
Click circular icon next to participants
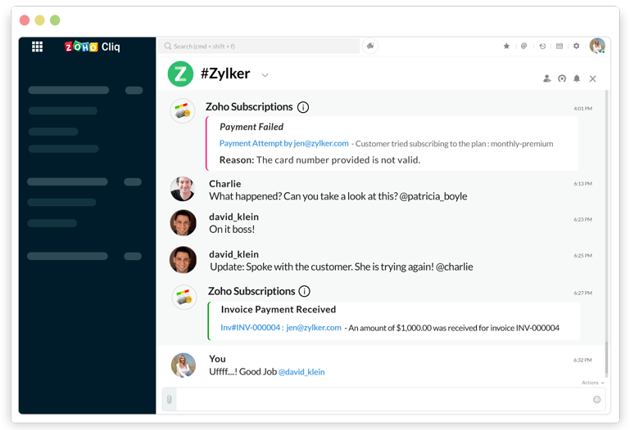(562, 78)
